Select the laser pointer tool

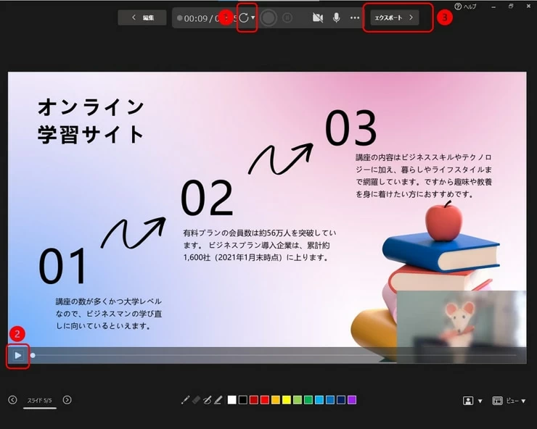pyautogui.click(x=185, y=400)
